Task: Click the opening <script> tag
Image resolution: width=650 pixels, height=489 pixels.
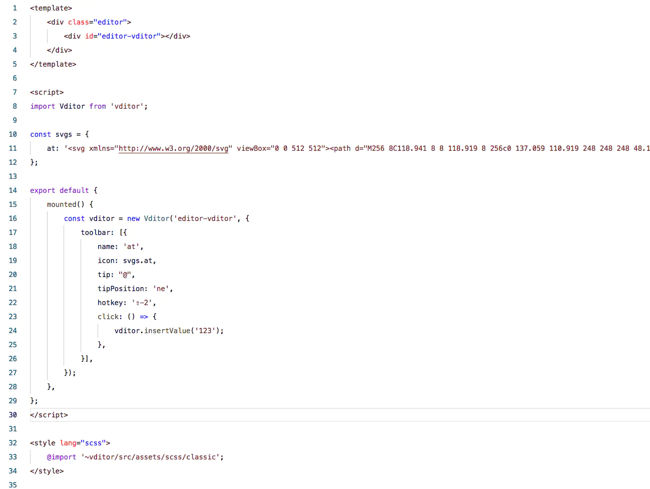Action: pos(47,92)
